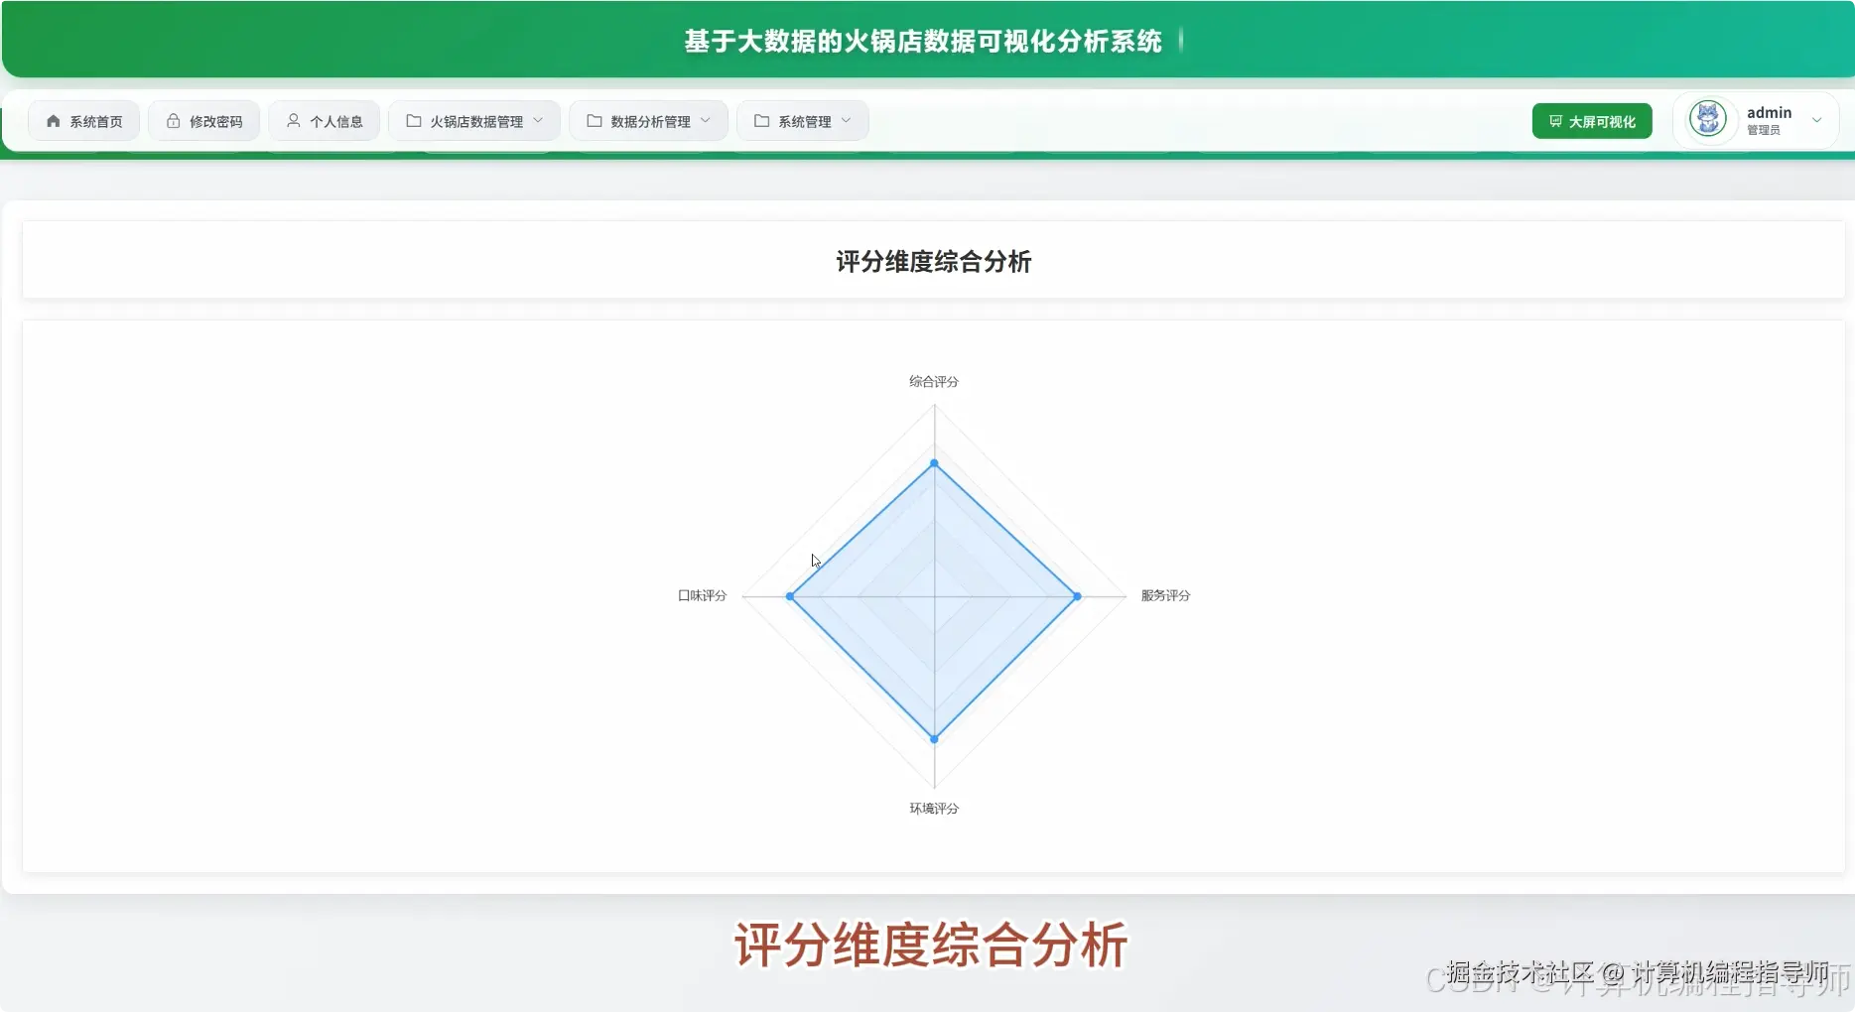This screenshot has width=1855, height=1012.
Task: Click the home icon on 系统首页
Action: point(54,120)
